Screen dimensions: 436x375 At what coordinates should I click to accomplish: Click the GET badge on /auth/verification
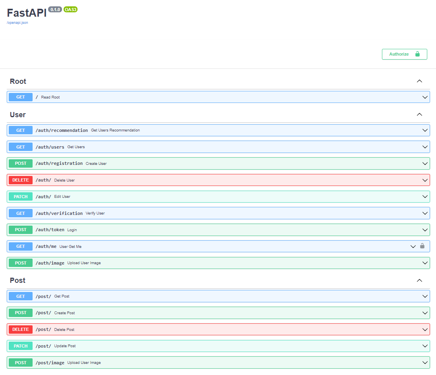20,213
